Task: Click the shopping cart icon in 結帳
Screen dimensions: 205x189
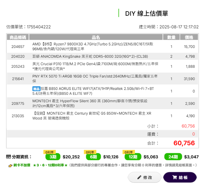Action: point(175,177)
